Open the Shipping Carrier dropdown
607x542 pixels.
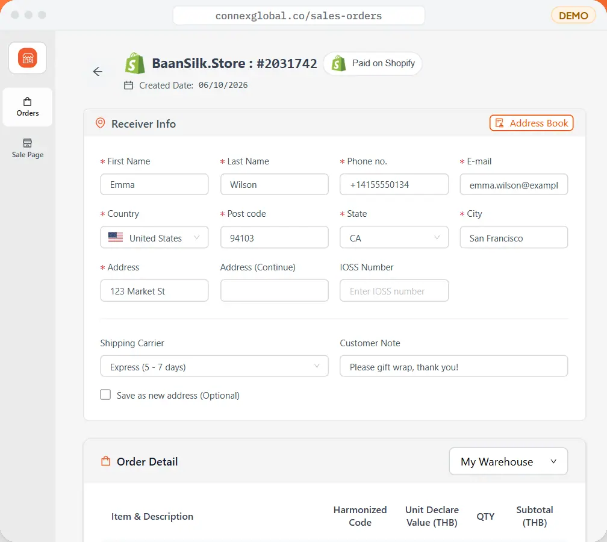(214, 366)
